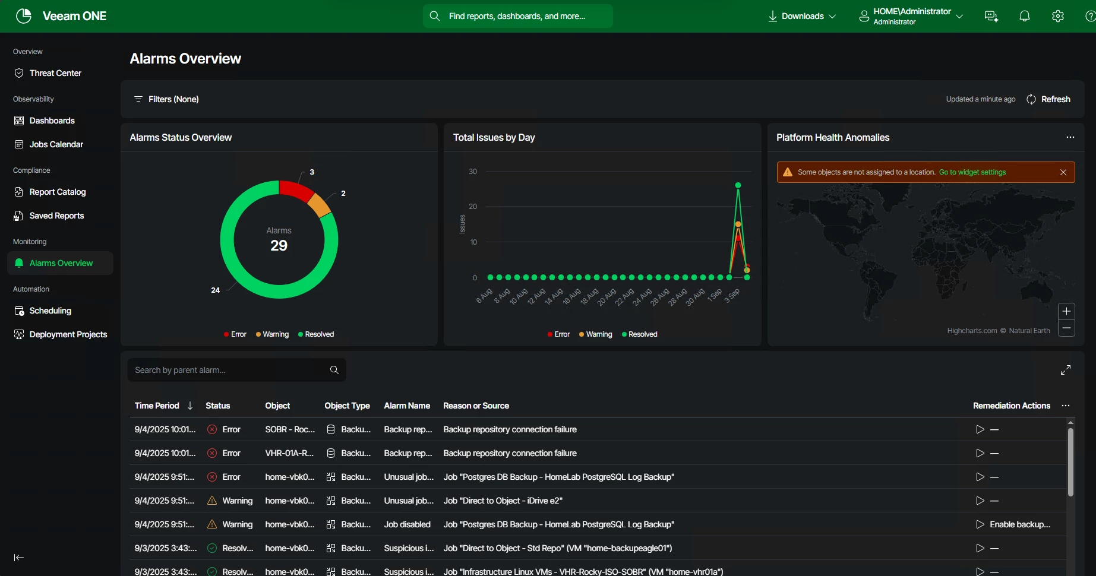Zoom in on the world map

pyautogui.click(x=1067, y=311)
